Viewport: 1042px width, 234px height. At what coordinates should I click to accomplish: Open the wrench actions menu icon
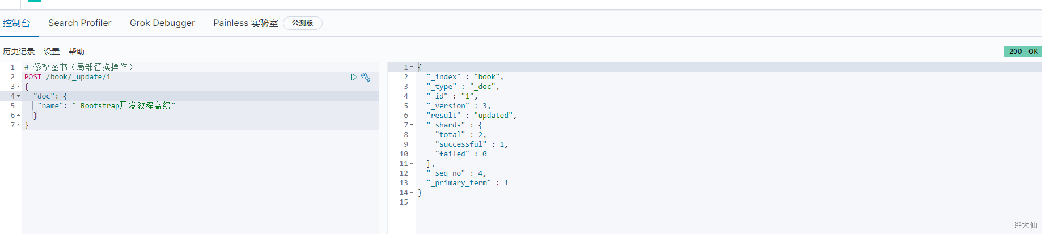point(366,77)
